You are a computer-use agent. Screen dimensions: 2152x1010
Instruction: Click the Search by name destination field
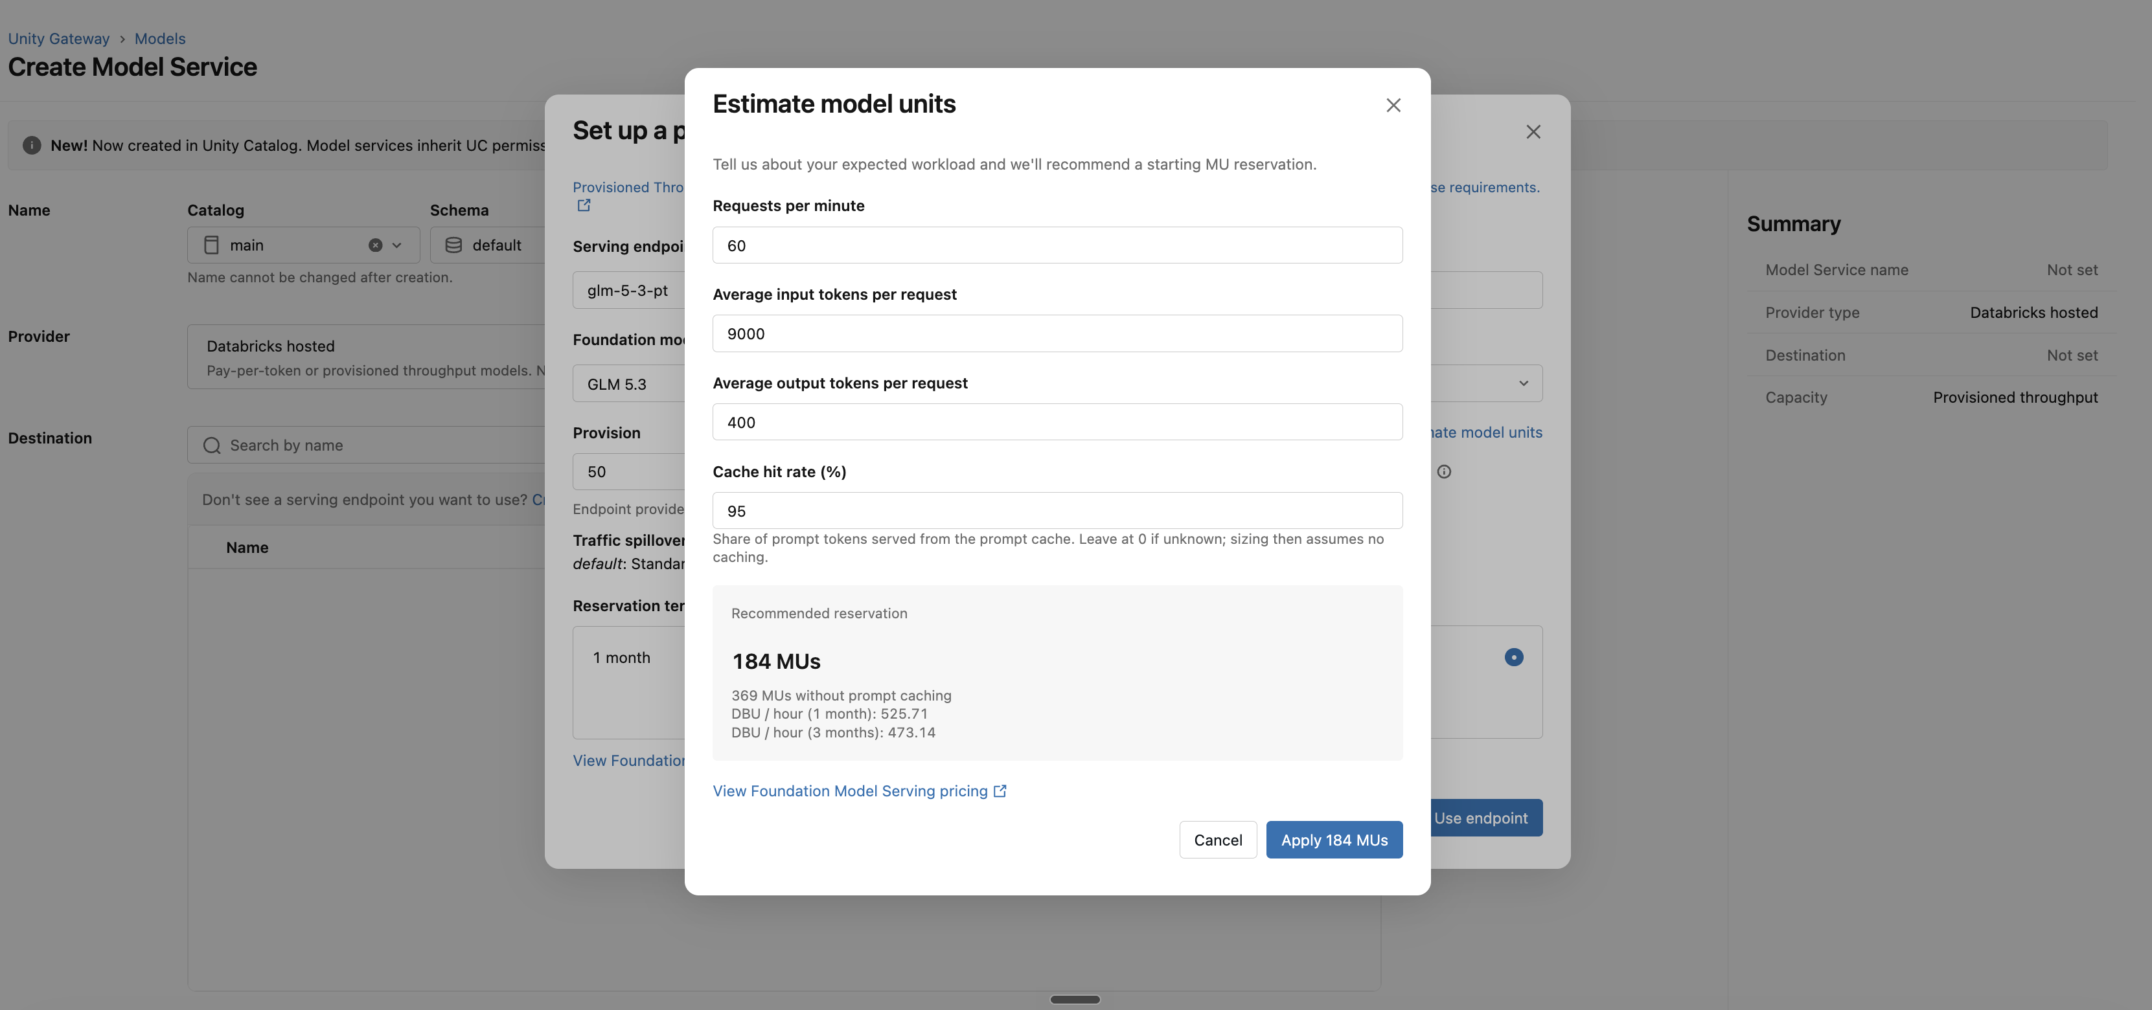pos(366,445)
